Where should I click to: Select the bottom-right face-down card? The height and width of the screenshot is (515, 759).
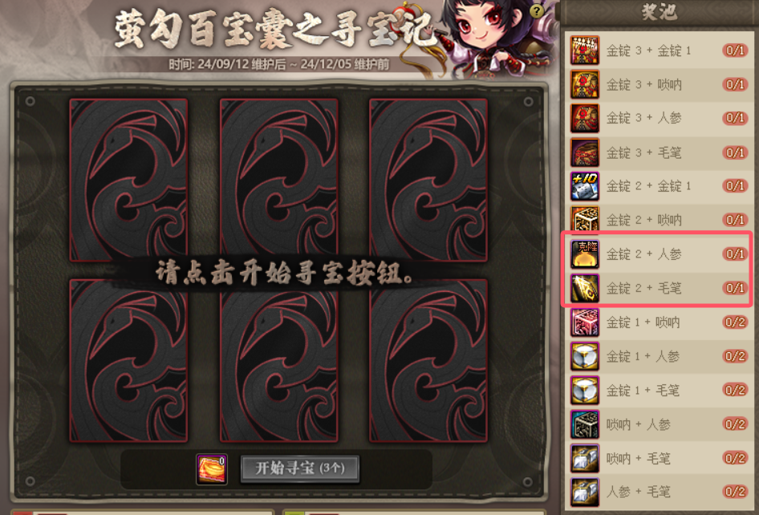428,361
